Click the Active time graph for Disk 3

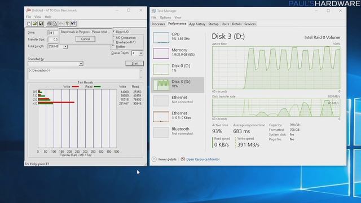[x=276, y=68]
